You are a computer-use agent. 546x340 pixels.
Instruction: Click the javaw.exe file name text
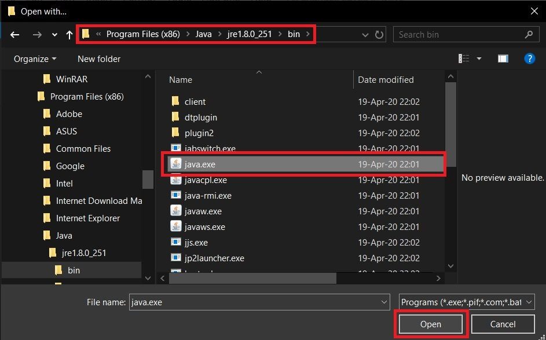click(203, 211)
